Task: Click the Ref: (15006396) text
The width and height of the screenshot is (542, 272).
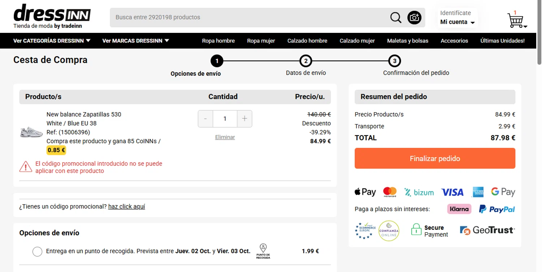Action: pos(68,132)
